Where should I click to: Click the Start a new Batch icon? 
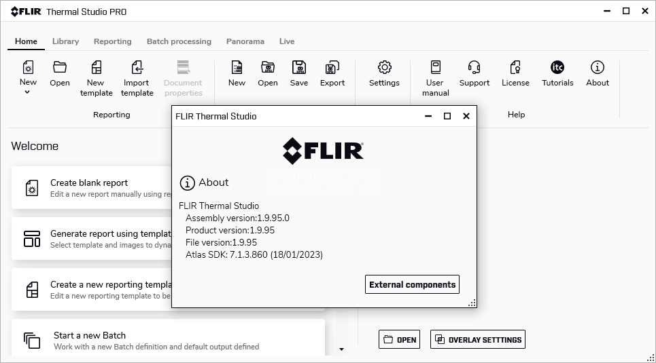[x=32, y=341]
